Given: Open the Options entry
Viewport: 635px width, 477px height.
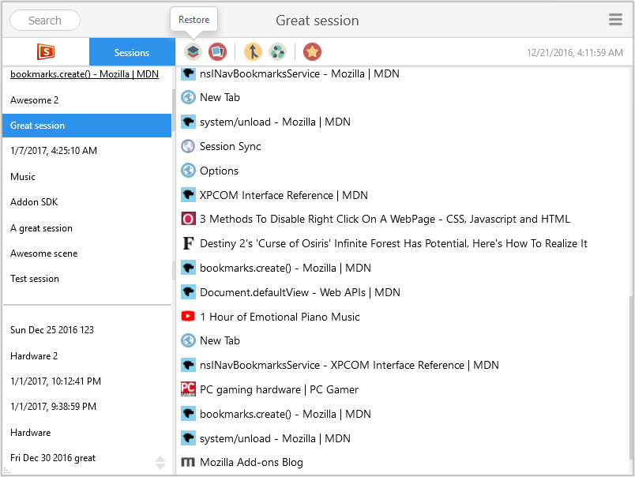Looking at the screenshot, I should tap(219, 171).
